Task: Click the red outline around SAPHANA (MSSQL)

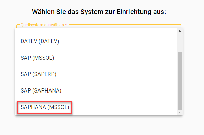Action: (45, 101)
